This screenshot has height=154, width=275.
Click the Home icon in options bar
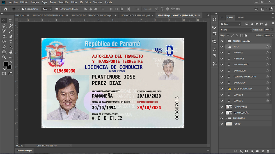[x=6, y=9]
